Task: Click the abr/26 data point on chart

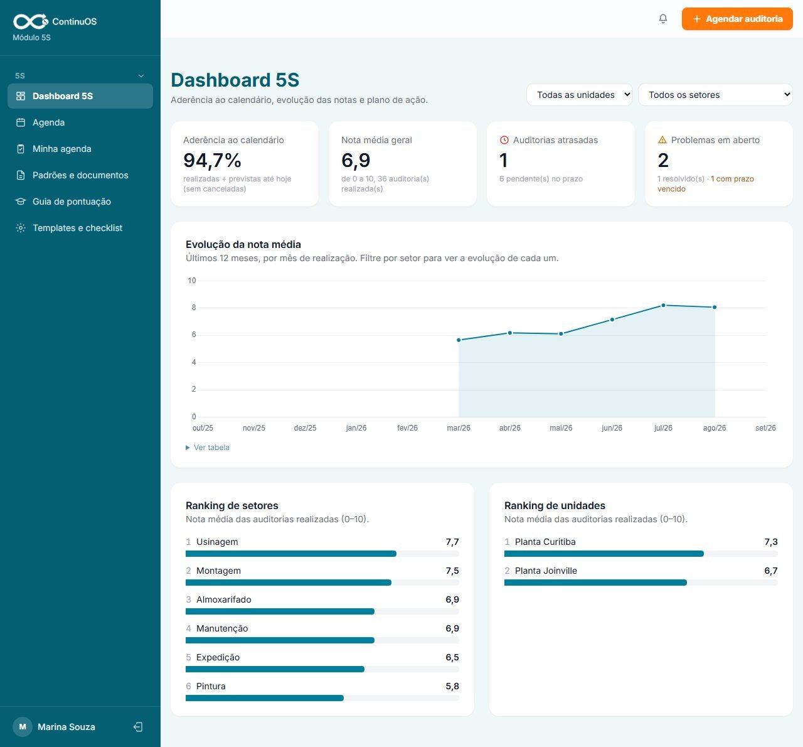Action: (510, 333)
